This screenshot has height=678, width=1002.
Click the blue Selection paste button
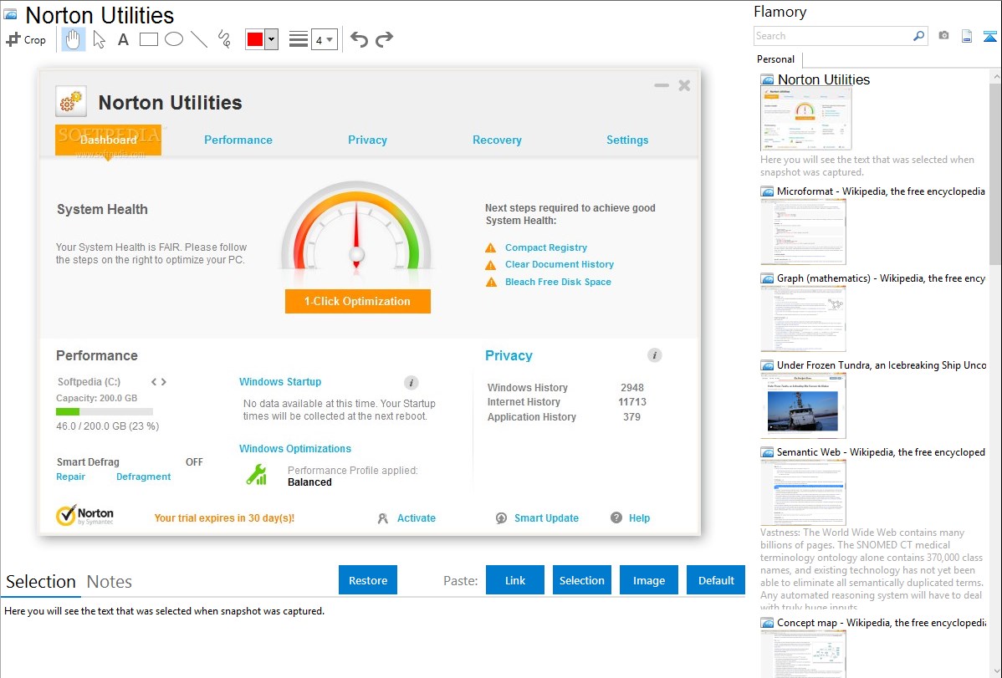581,580
